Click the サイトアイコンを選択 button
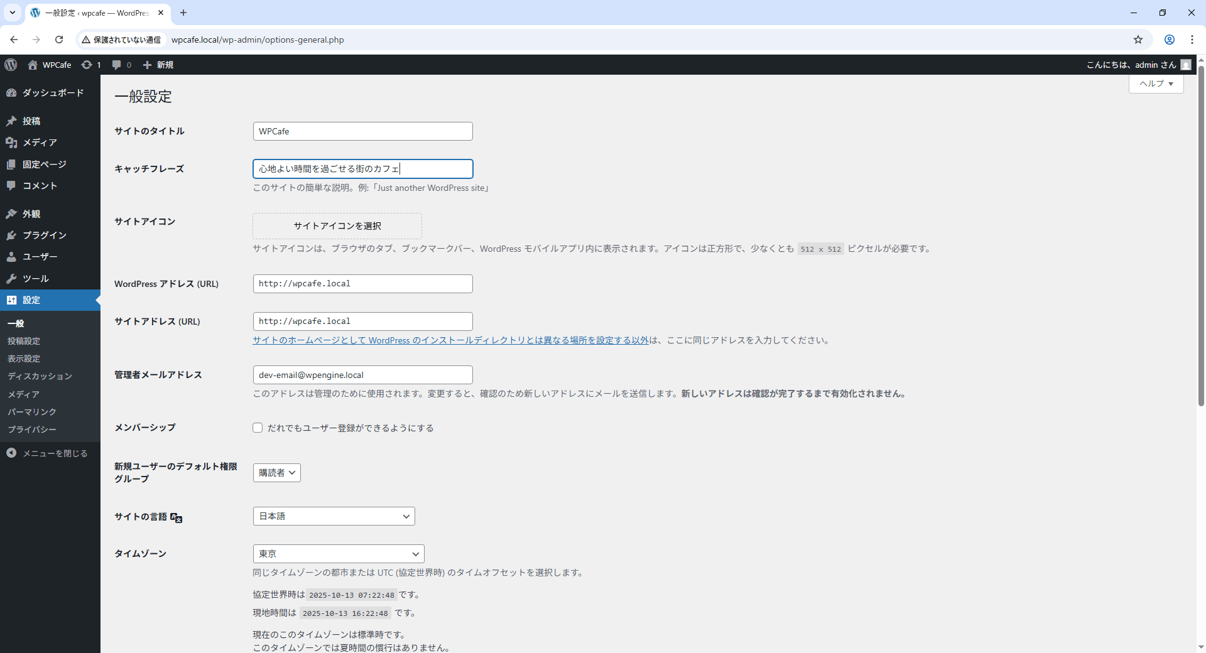This screenshot has height=653, width=1206. click(x=337, y=226)
